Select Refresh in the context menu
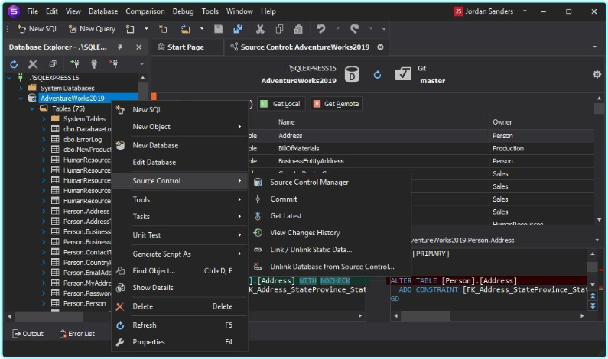Image resolution: width=608 pixels, height=359 pixels. click(x=180, y=325)
